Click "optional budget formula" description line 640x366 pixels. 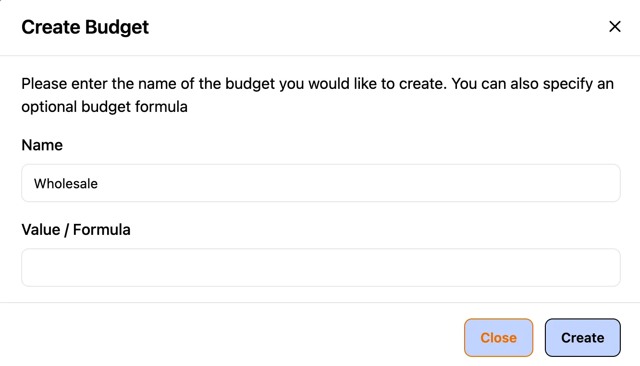[104, 106]
